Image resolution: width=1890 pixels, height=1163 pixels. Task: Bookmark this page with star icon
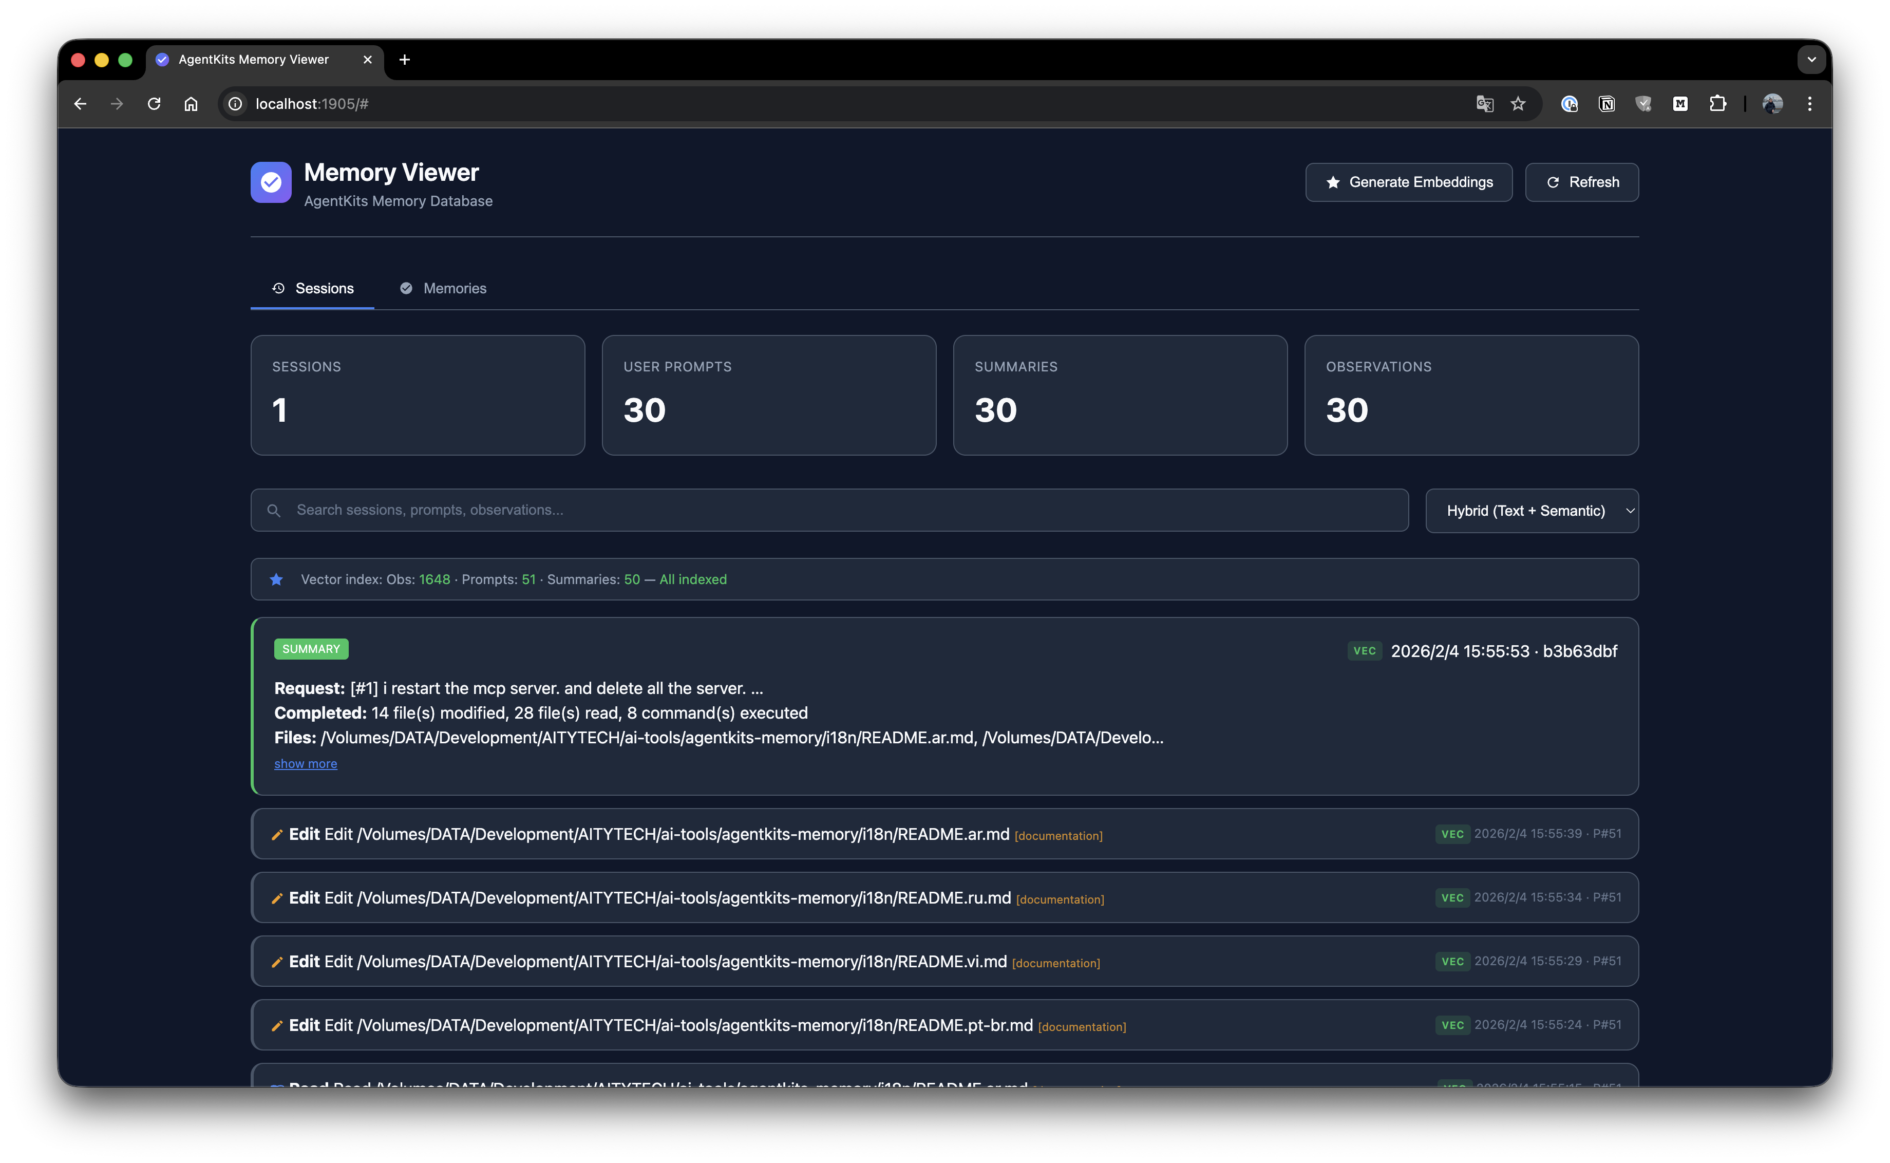pos(1518,104)
